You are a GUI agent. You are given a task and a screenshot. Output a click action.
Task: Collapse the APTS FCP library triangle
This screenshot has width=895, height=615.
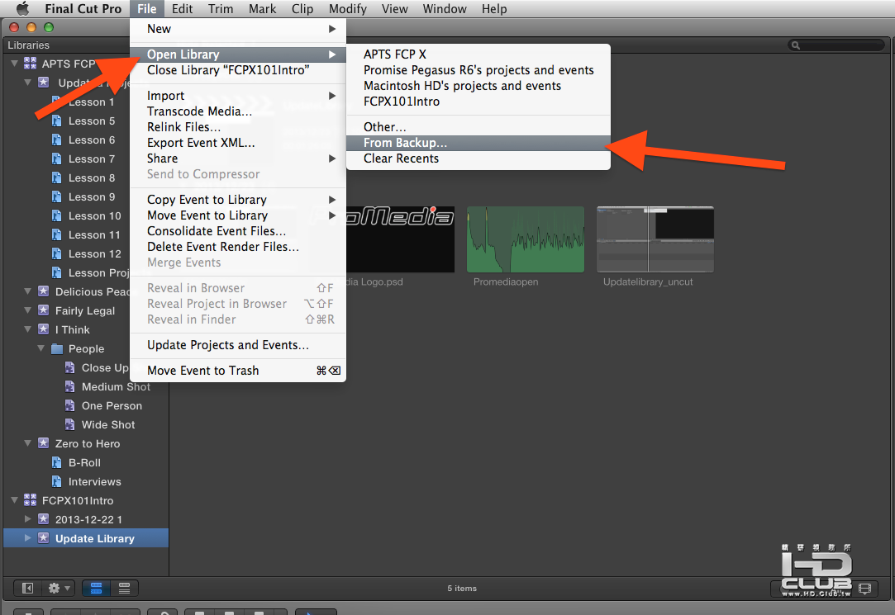15,64
